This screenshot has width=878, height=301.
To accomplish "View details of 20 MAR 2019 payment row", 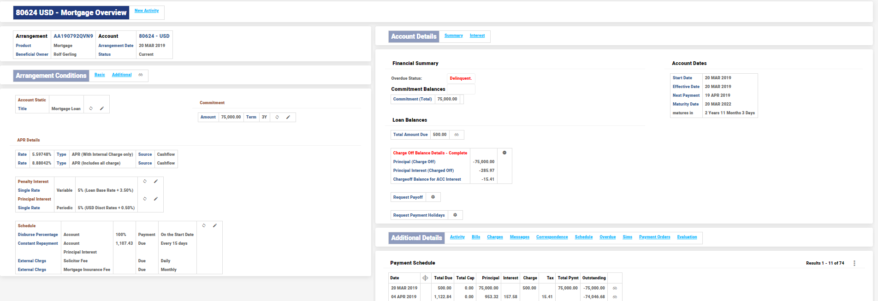I will [x=615, y=288].
